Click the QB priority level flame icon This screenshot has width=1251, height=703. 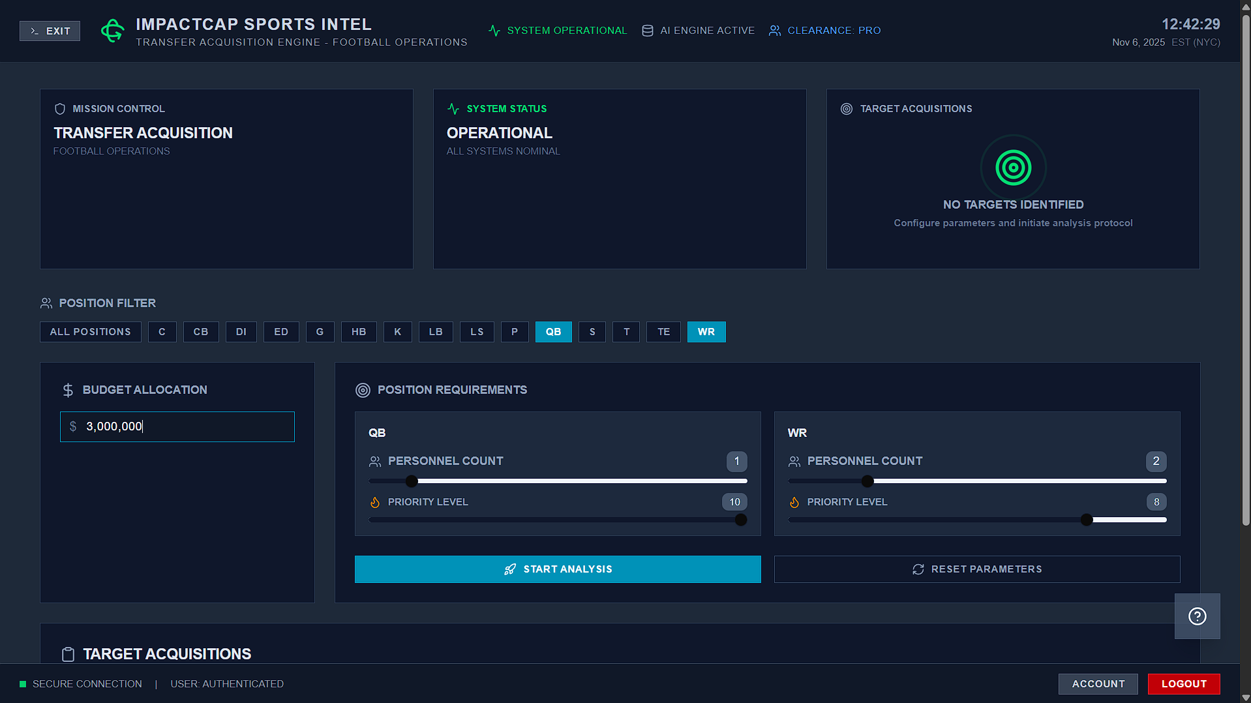point(375,502)
